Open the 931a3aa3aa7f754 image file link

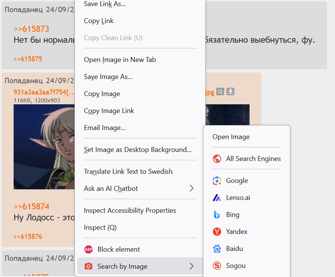coord(44,92)
